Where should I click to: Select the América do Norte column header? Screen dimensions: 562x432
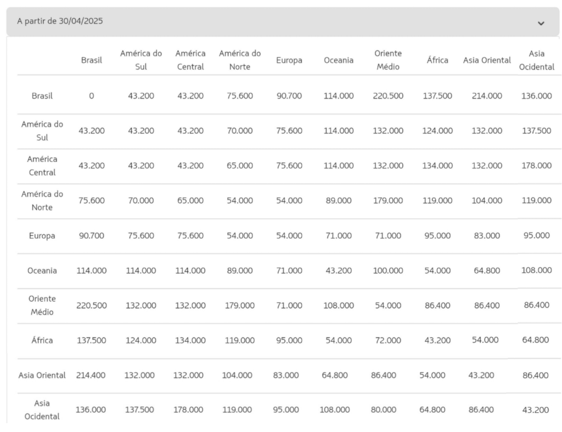(240, 60)
